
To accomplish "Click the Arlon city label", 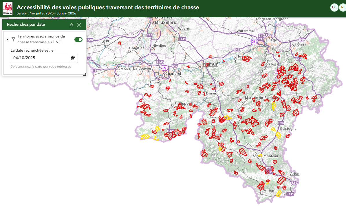I will tap(295, 174).
